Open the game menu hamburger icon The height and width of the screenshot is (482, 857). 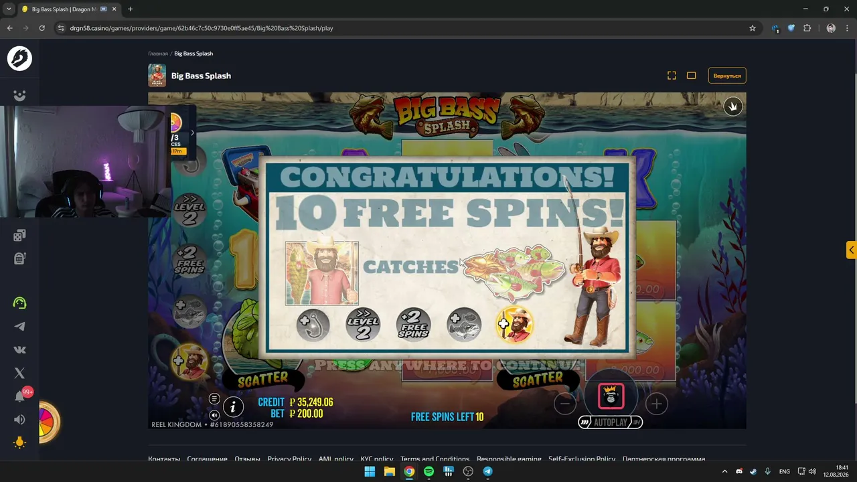tap(214, 399)
